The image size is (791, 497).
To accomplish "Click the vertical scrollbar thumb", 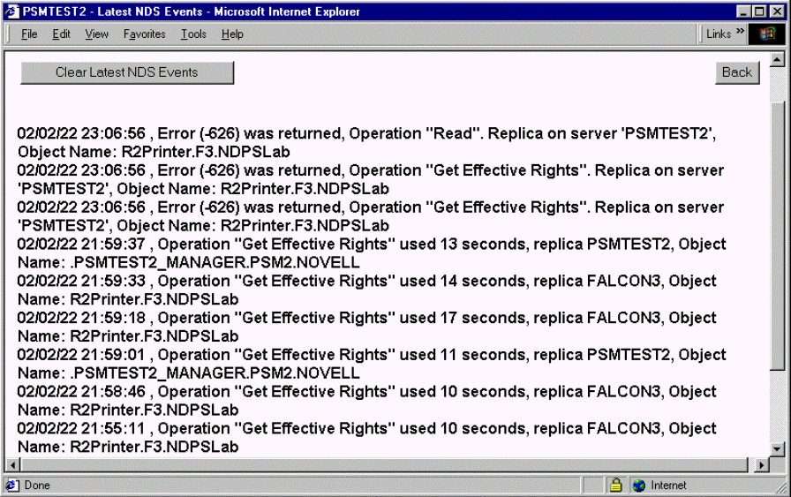I will coord(777,236).
